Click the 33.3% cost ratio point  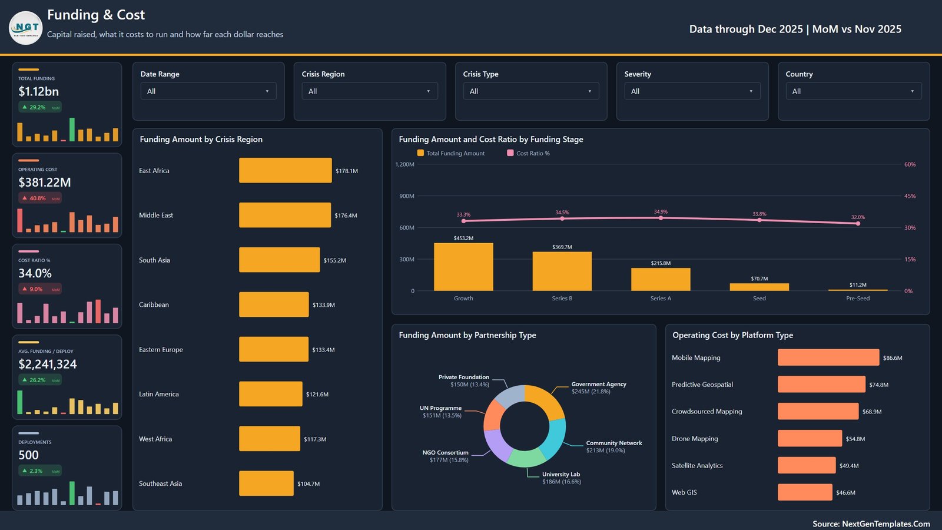coord(463,221)
